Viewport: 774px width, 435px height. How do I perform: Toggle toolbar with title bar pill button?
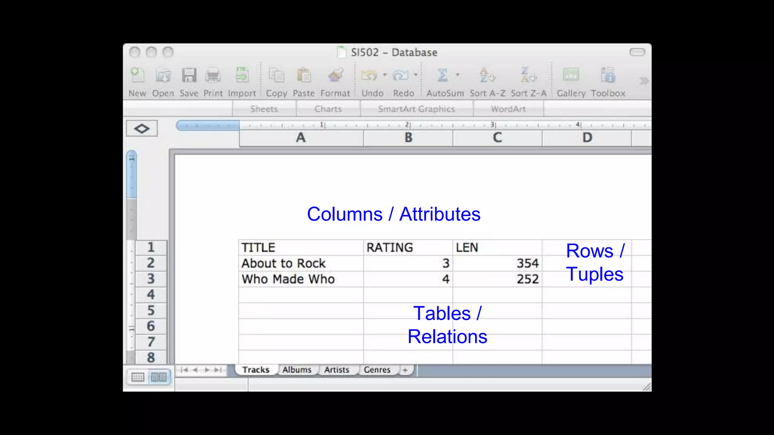pyautogui.click(x=637, y=52)
